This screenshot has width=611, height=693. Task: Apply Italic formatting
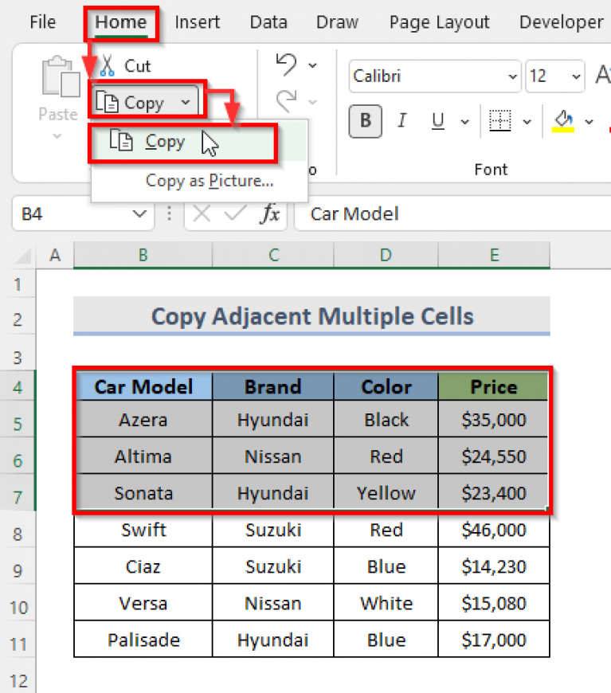pyautogui.click(x=401, y=120)
